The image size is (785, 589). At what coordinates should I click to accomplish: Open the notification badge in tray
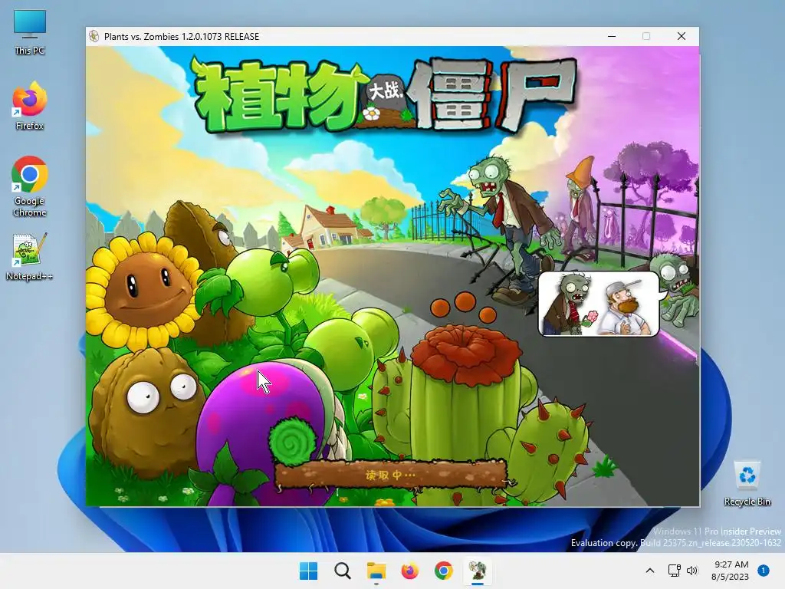764,571
